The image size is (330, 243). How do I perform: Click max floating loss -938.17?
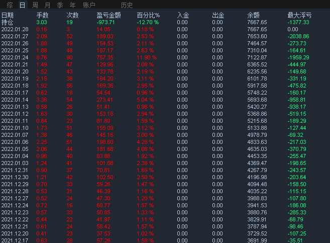coord(297,107)
